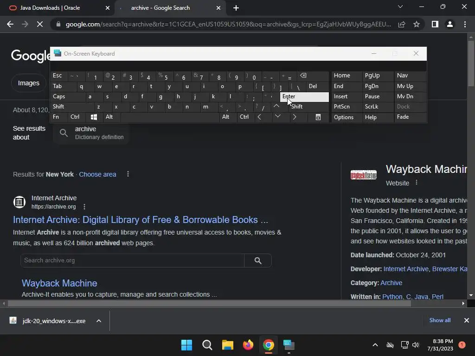Open Chrome's tab search dropdown chevron

[400, 6]
